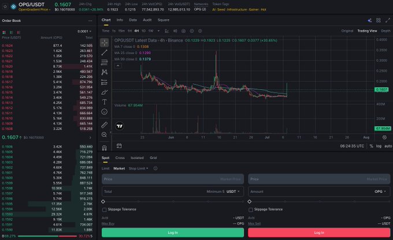The image size is (393, 240).
Task: Open the OPG unit dropdown in Amount field
Action: (380, 191)
